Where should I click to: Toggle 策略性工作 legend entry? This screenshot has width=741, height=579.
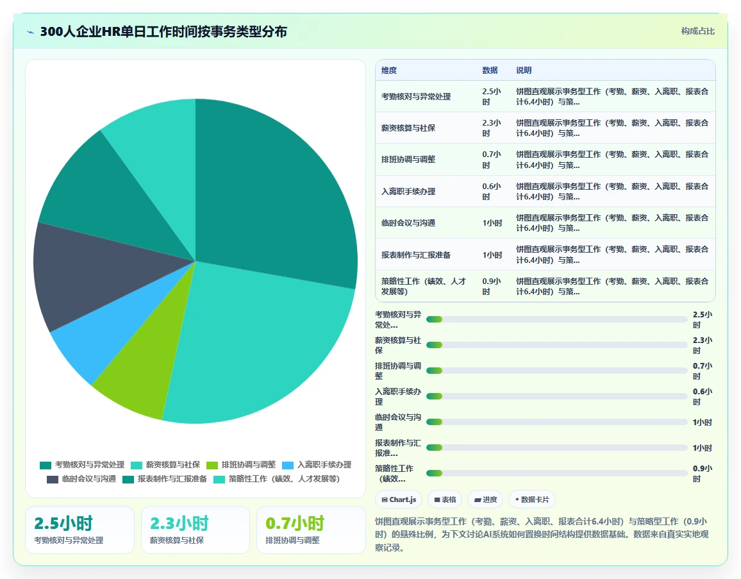(276, 479)
